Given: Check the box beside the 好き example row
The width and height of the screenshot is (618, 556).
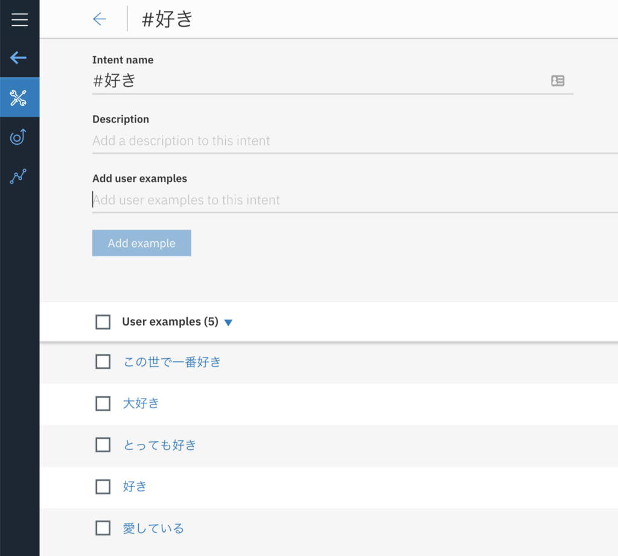Looking at the screenshot, I should [x=103, y=487].
